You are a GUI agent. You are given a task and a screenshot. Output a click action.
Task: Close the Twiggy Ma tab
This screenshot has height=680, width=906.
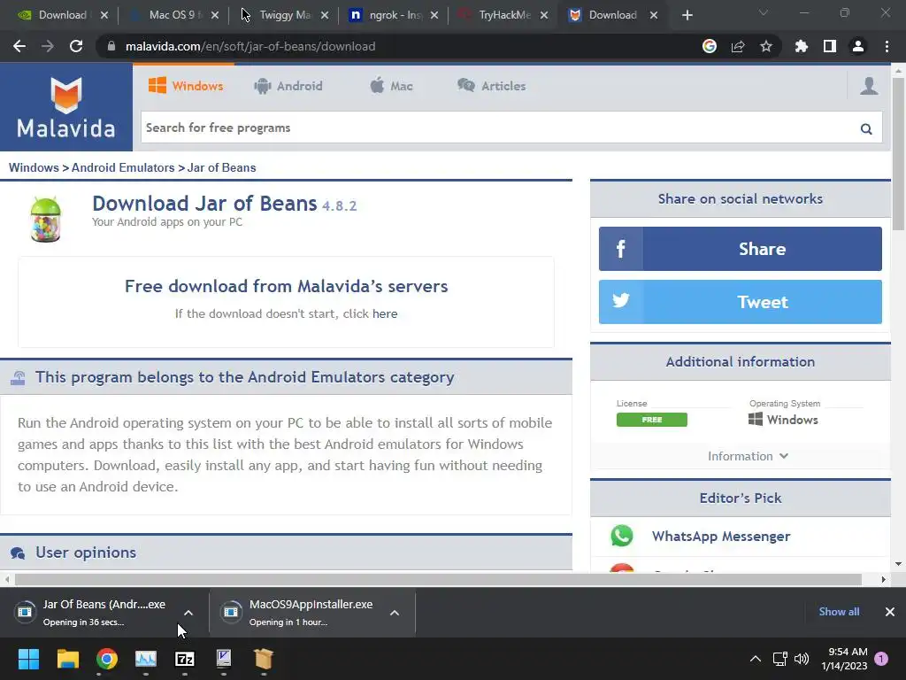(325, 16)
